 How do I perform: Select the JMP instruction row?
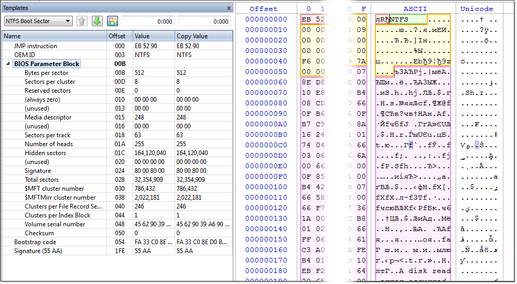(117, 46)
